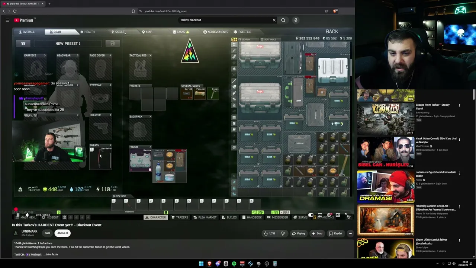The width and height of the screenshot is (476, 268).
Task: Open the 'Escape From Tarkov - Steady Signal' thumbnail
Action: [386, 119]
